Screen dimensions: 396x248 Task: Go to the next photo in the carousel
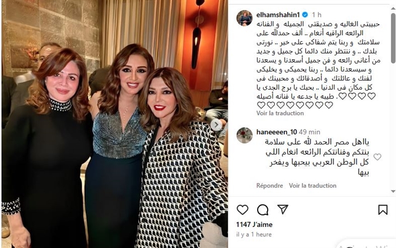coord(216,125)
